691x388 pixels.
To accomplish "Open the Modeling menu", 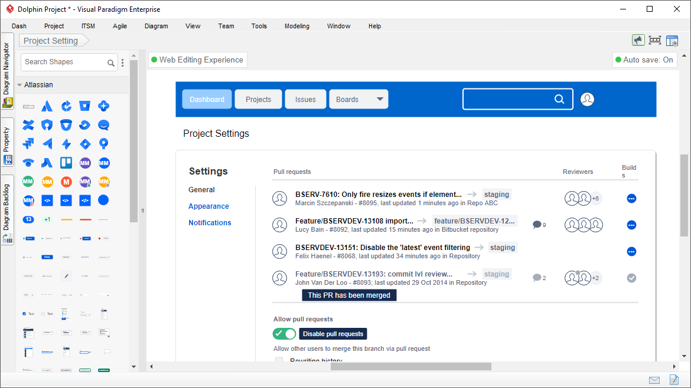I will 297,26.
